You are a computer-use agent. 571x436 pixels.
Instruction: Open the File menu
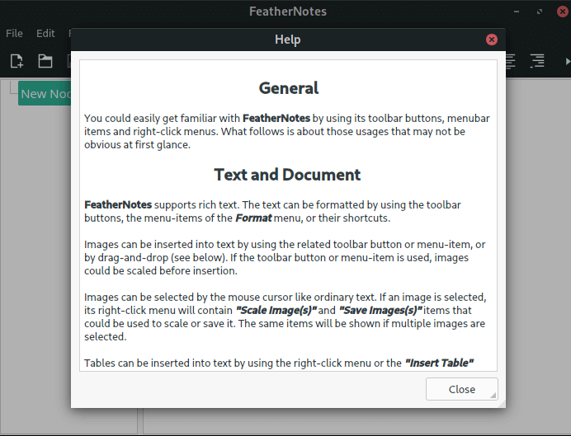pos(14,34)
